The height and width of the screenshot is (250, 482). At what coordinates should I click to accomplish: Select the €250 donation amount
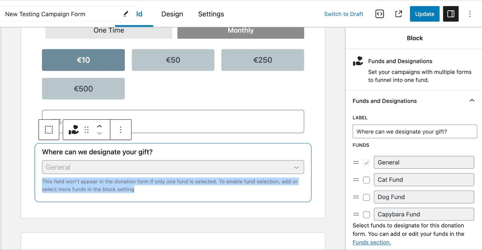(x=262, y=60)
